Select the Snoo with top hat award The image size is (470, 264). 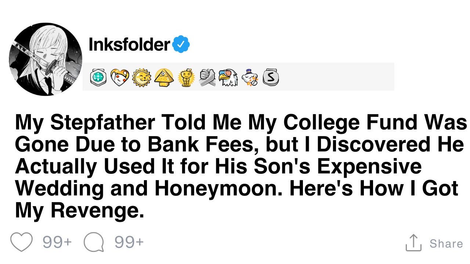pyautogui.click(x=250, y=77)
